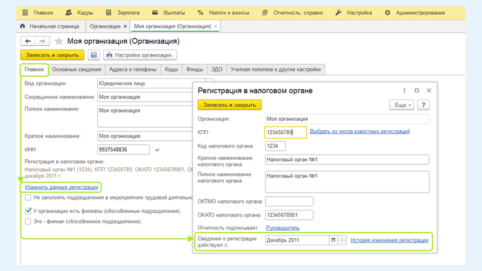Screen dimensions: 482x271
Task: Click the Изменить данные регистрации link
Action: (61, 187)
